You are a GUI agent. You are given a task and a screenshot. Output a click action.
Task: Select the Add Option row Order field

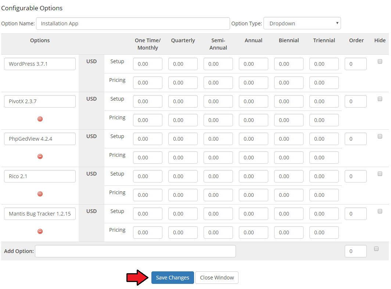pos(356,251)
